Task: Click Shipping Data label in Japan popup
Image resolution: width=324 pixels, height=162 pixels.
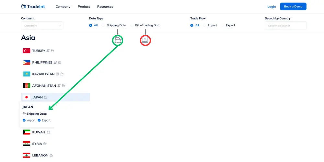Action: [x=37, y=114]
